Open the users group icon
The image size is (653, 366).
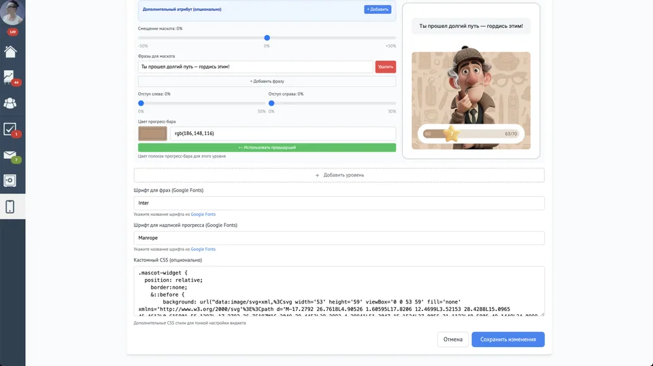click(x=10, y=103)
